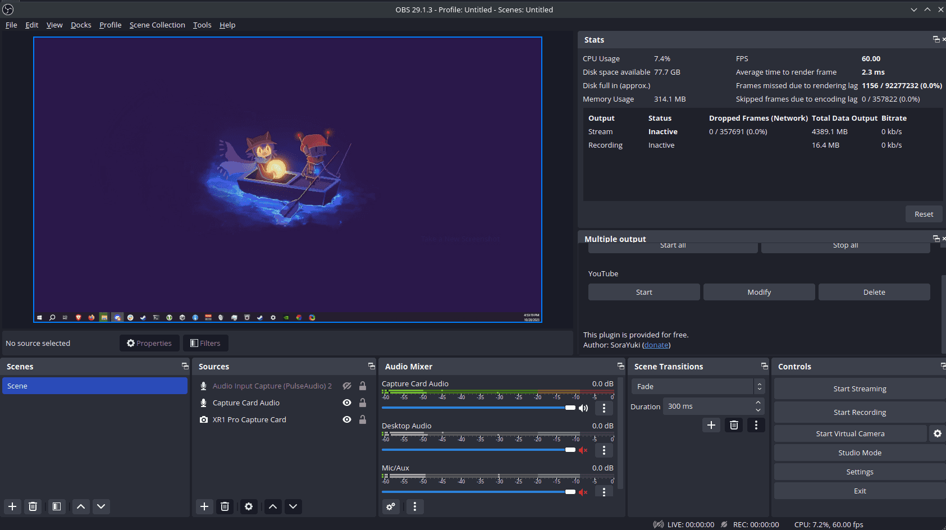Viewport: 946px width, 530px height.
Task: Remove selected source with trash icon
Action: tap(225, 506)
